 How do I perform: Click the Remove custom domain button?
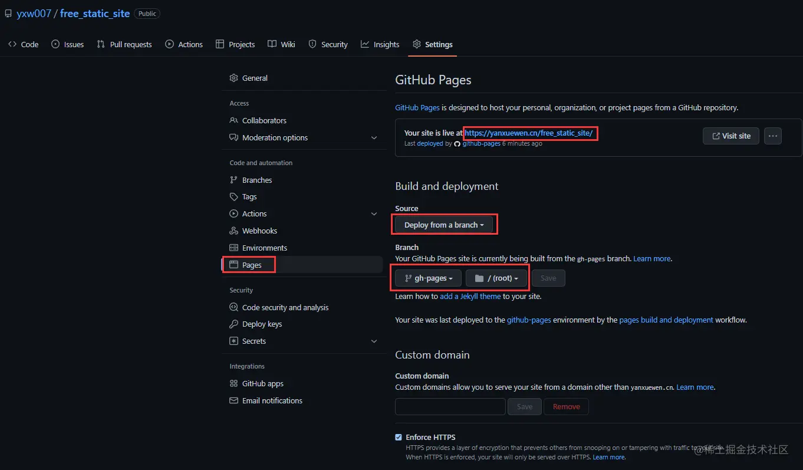point(567,406)
